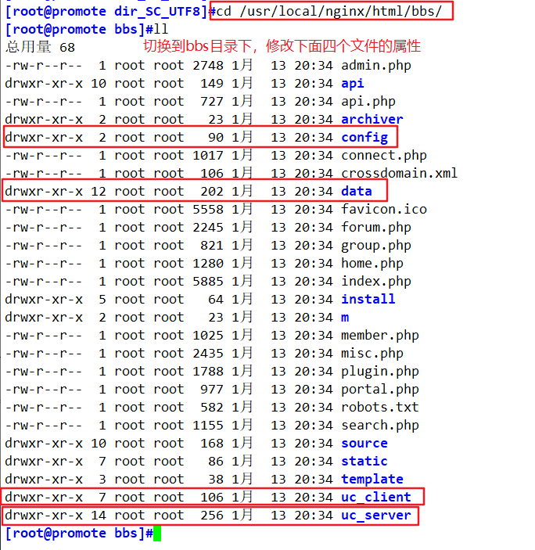Click the api directory name

click(352, 84)
